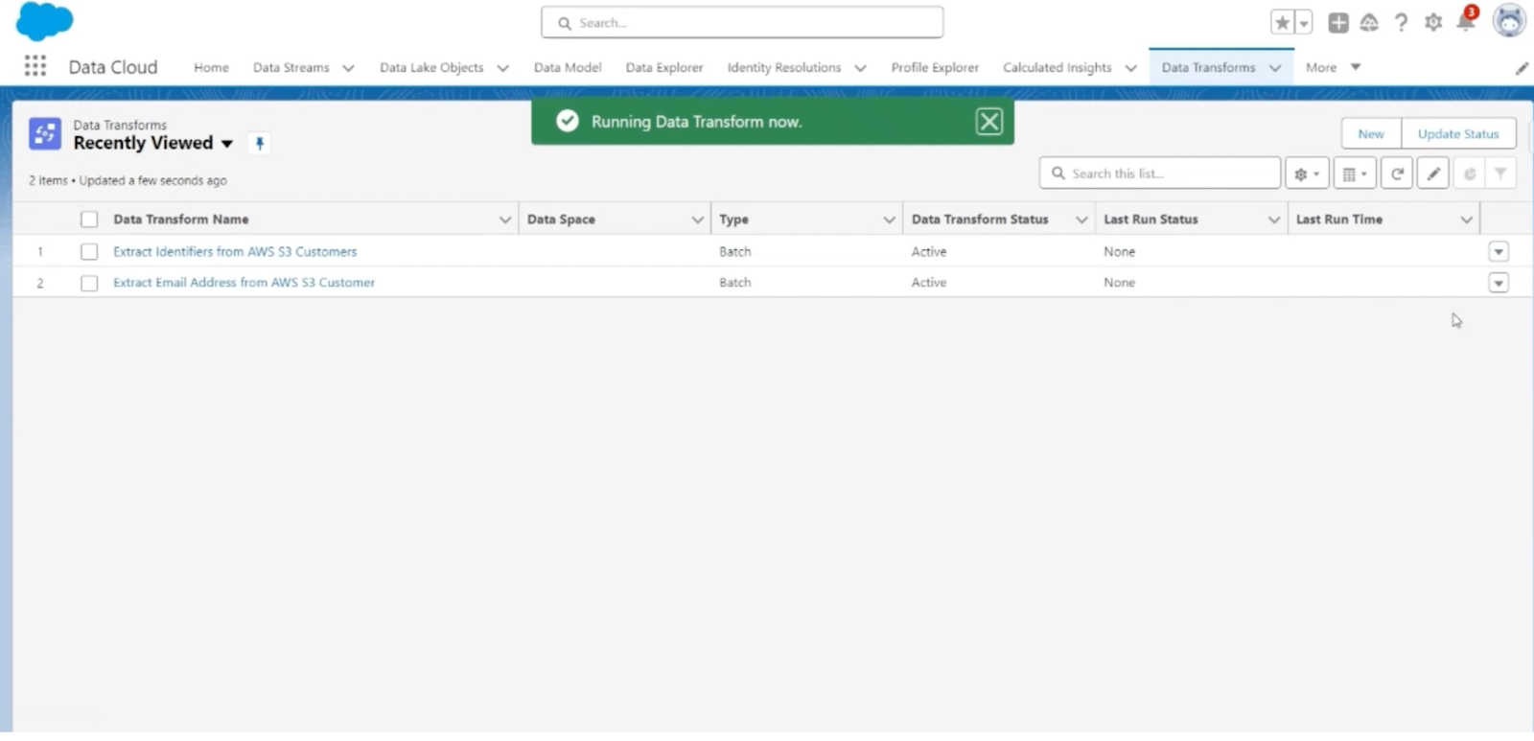Image resolution: width=1534 pixels, height=741 pixels.
Task: Open the Data Lake Objects tab
Action: click(x=431, y=68)
